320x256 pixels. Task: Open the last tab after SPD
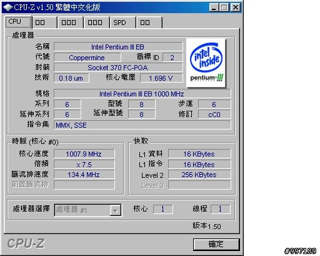[149, 23]
